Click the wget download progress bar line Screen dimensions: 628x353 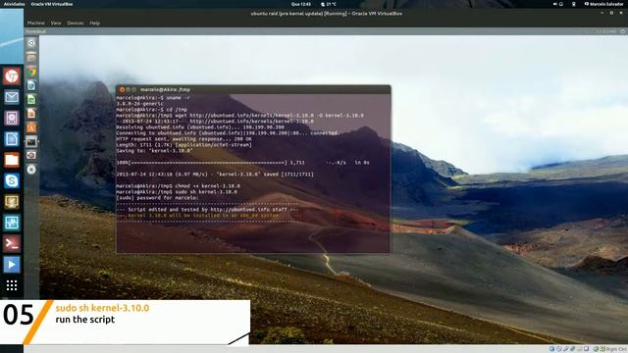[242, 163]
